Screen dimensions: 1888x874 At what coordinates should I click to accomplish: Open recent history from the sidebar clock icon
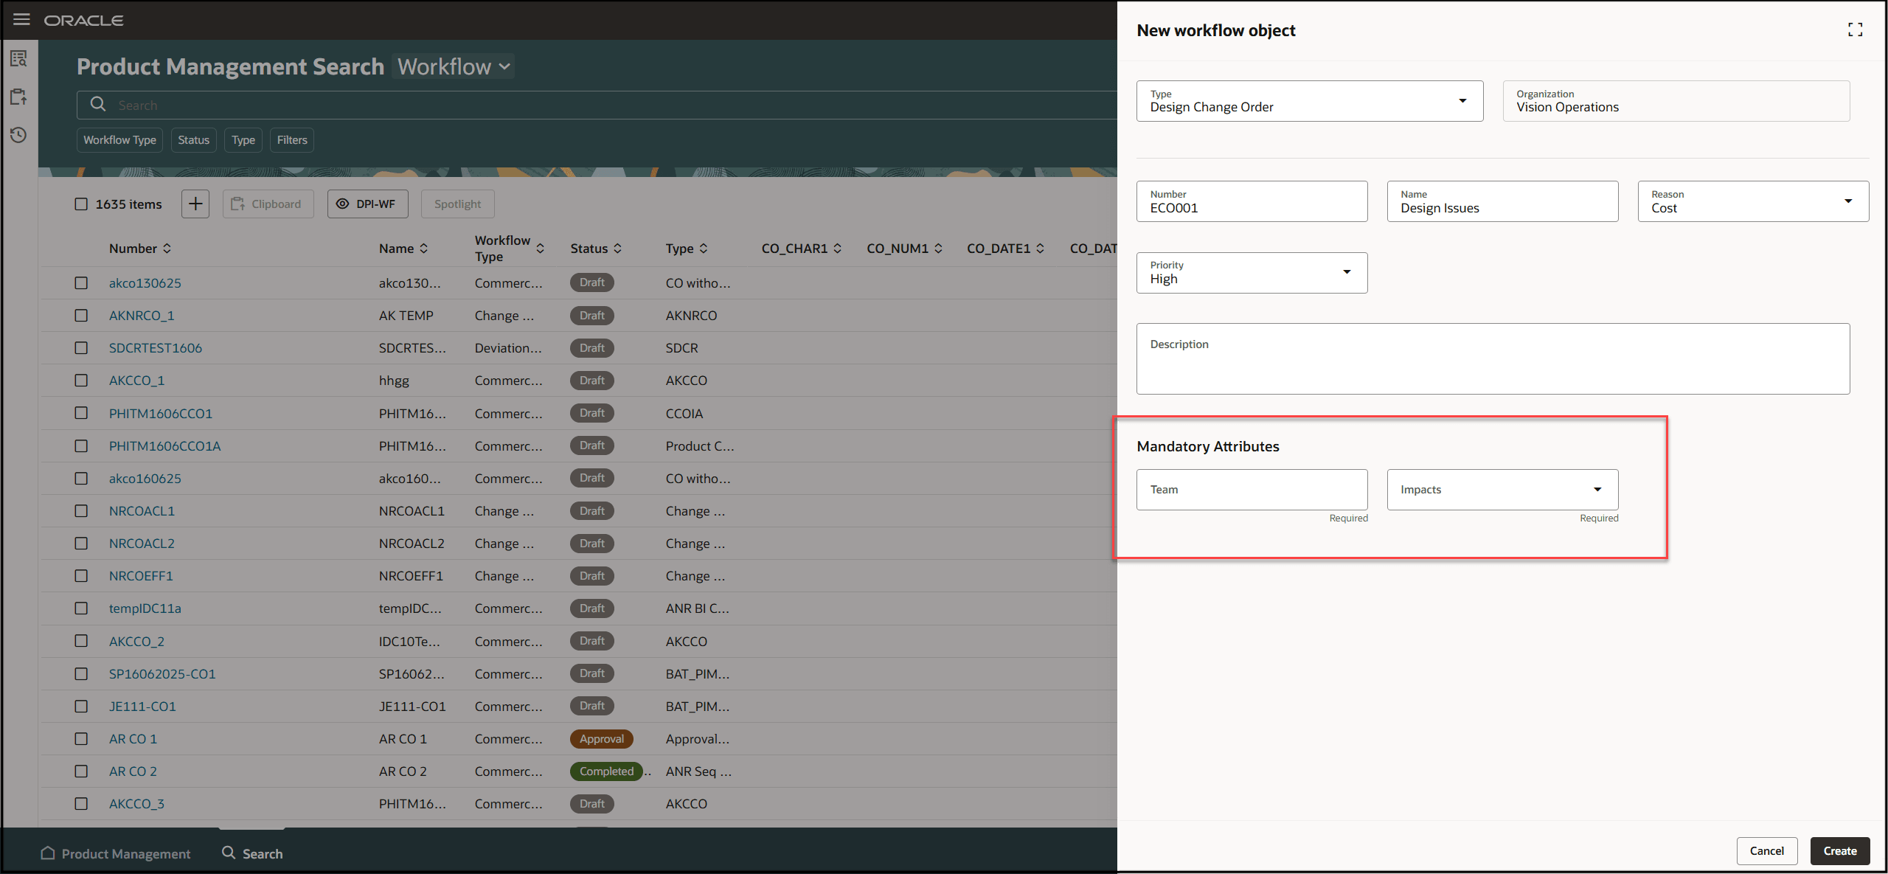coord(18,135)
